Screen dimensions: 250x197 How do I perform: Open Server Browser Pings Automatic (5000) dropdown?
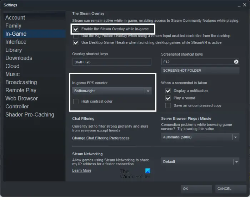(x=200, y=137)
